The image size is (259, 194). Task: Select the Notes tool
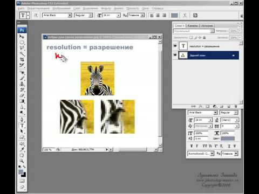point(22,143)
